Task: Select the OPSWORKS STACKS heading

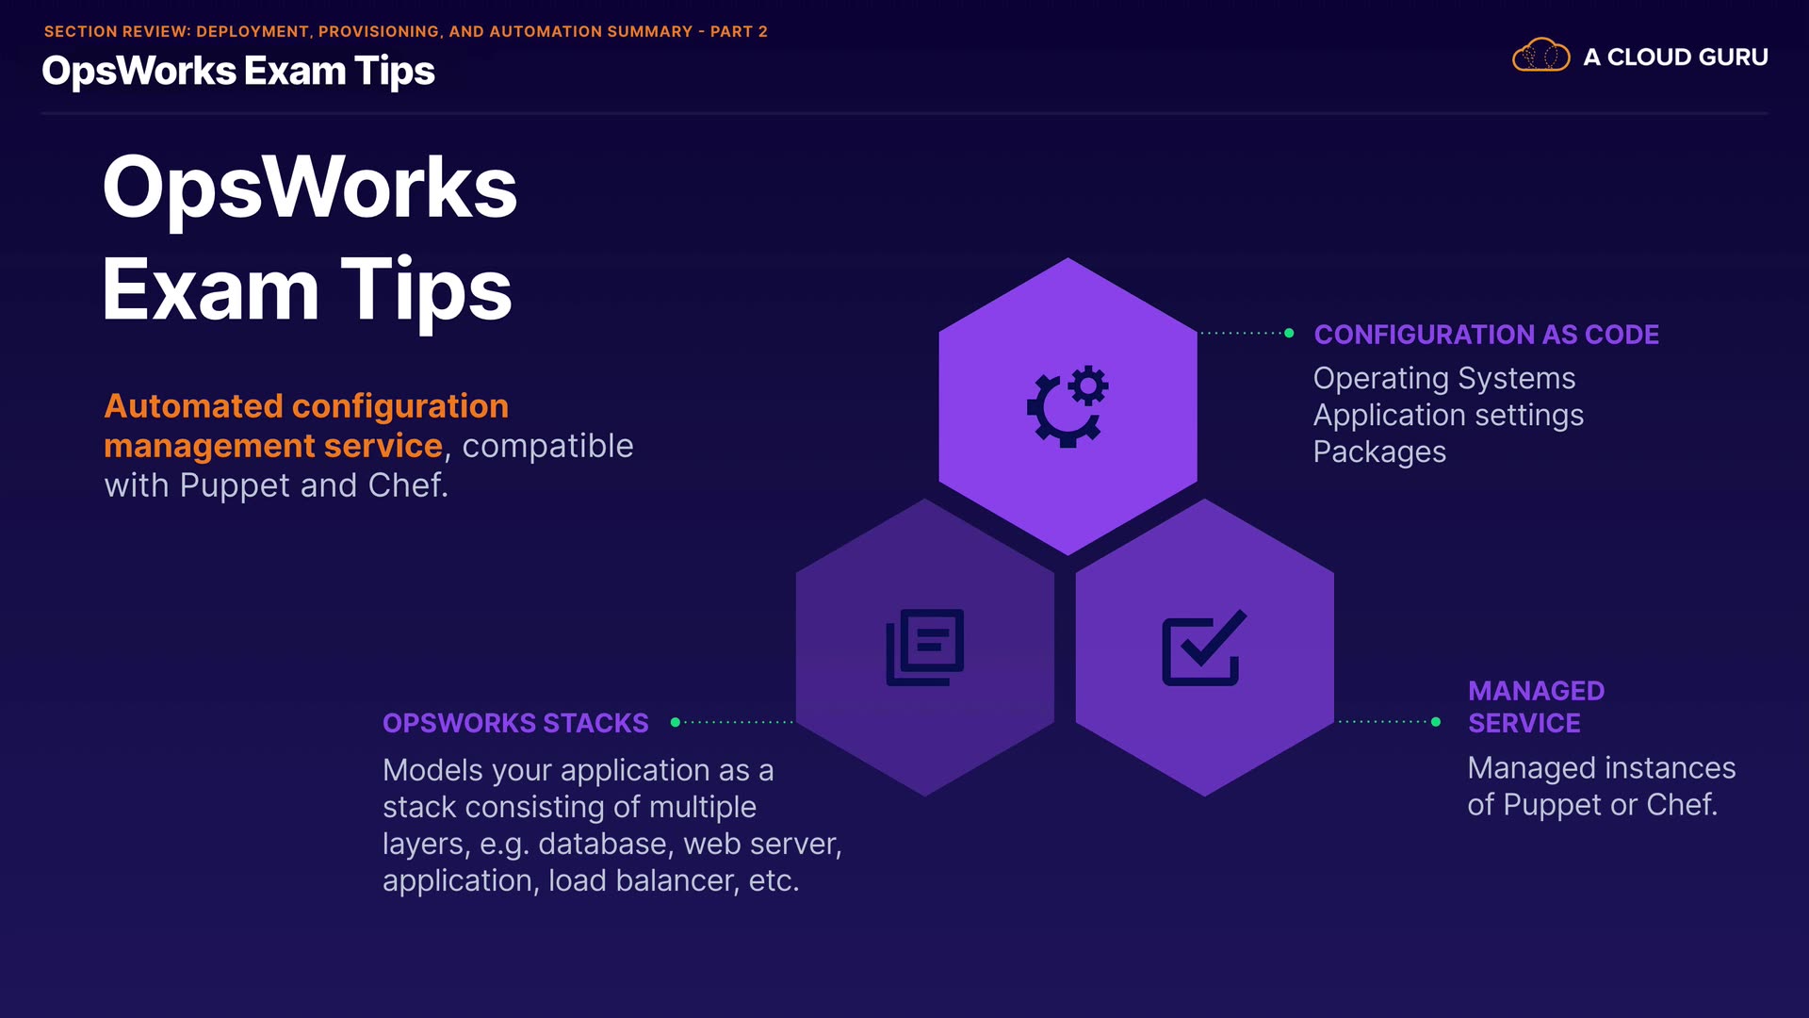Action: pos(515,723)
